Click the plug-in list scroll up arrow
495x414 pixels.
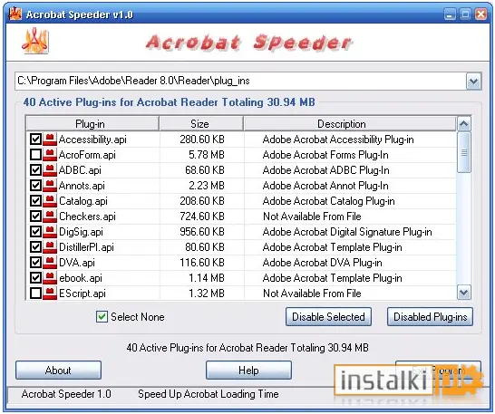(464, 124)
